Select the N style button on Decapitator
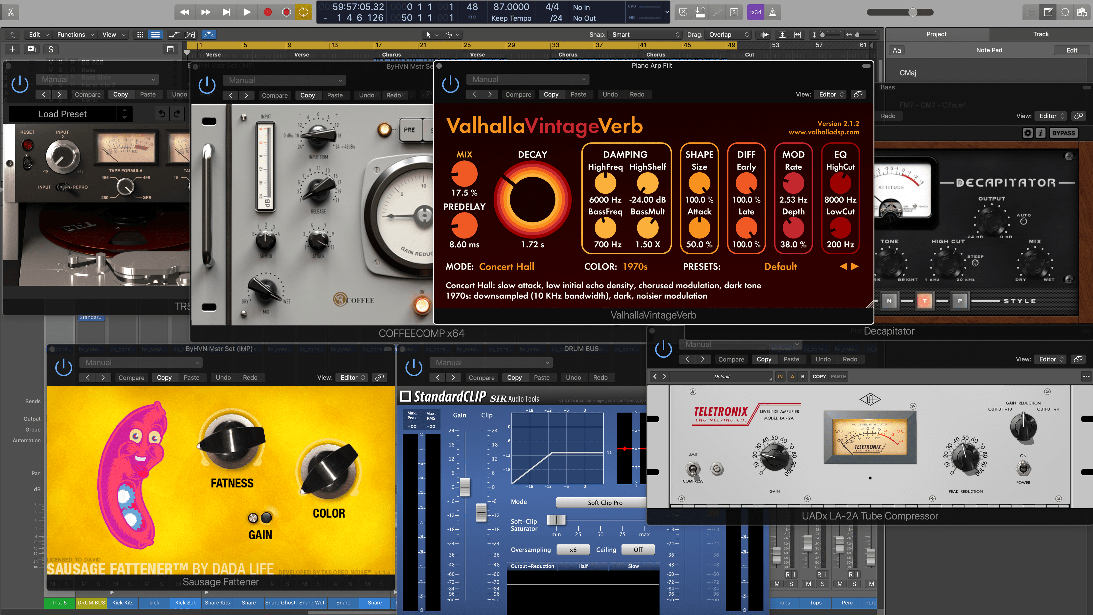Screen dimensions: 1093x615 coord(889,301)
